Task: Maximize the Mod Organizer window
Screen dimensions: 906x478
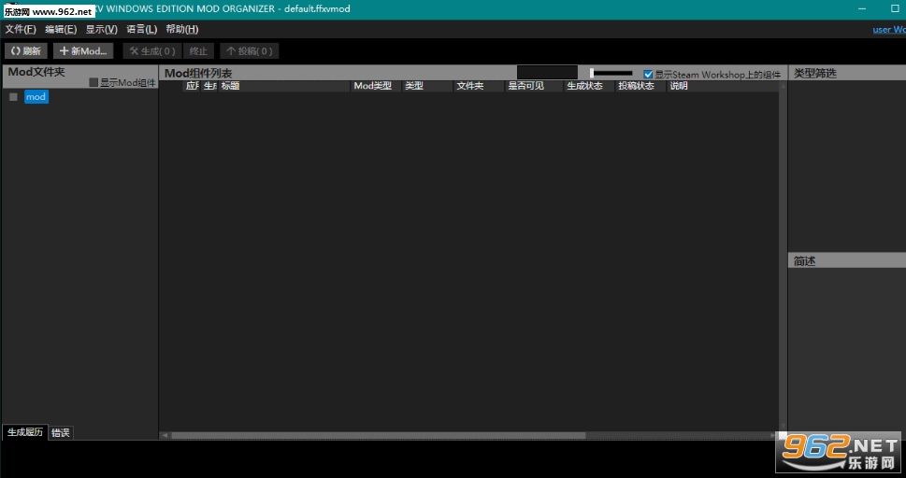Action: coord(895,8)
